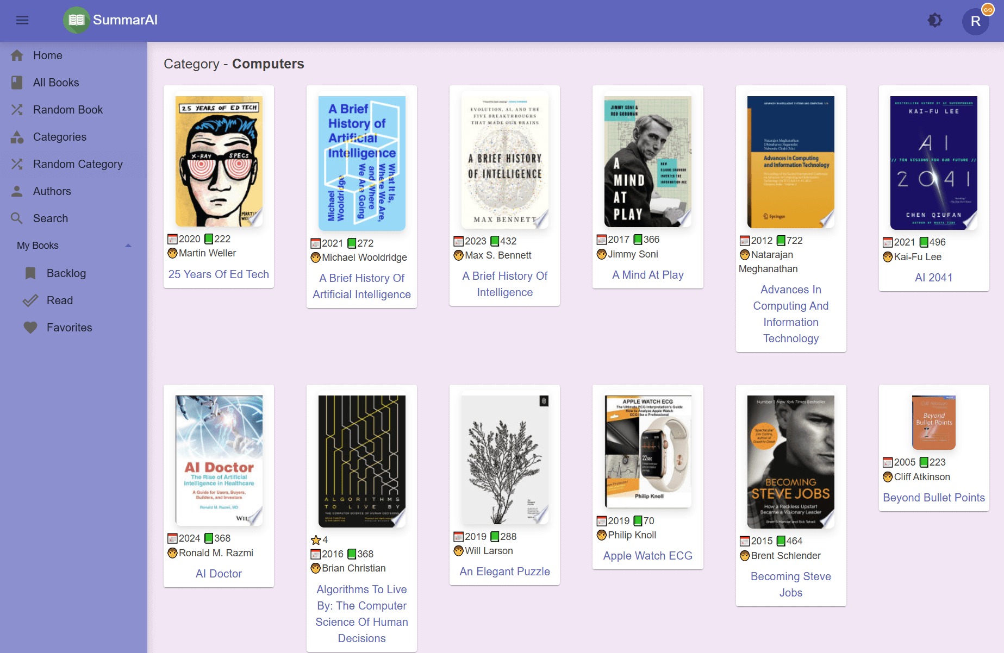Open the A Brief History Of Artificial Intelligence link
The image size is (1004, 653).
click(x=362, y=286)
